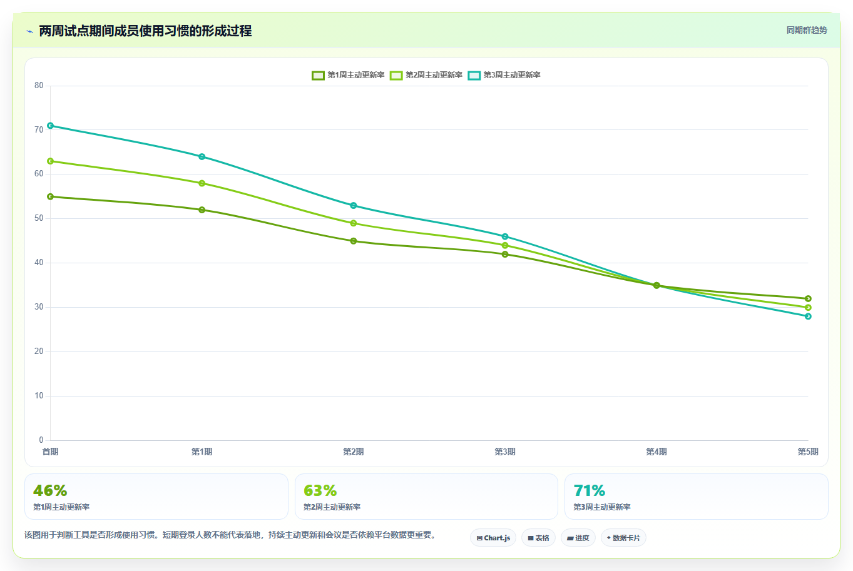853x571 pixels.
Task: Click the 同期群趋势 label in header
Action: point(807,30)
